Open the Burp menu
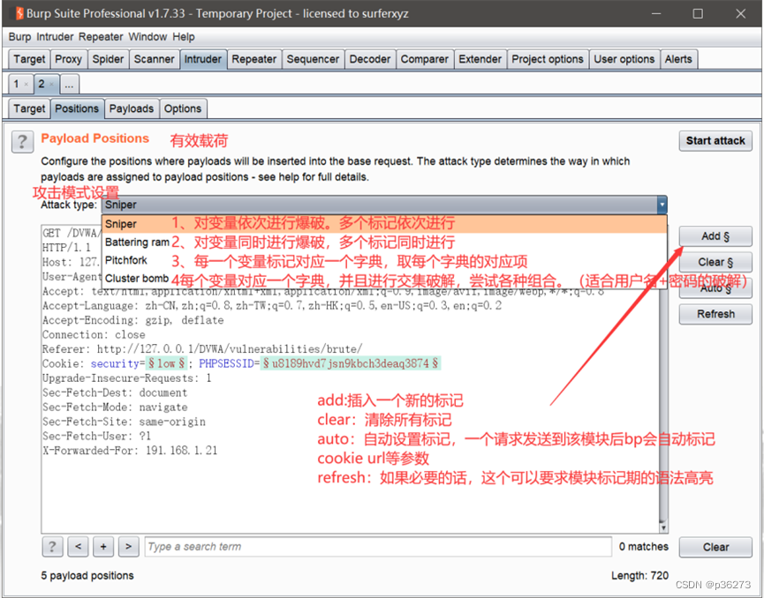The height and width of the screenshot is (598, 764). 19,37
